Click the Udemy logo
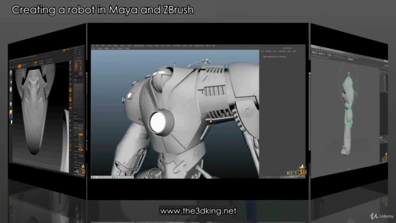Image resolution: width=396 pixels, height=223 pixels. [x=382, y=216]
